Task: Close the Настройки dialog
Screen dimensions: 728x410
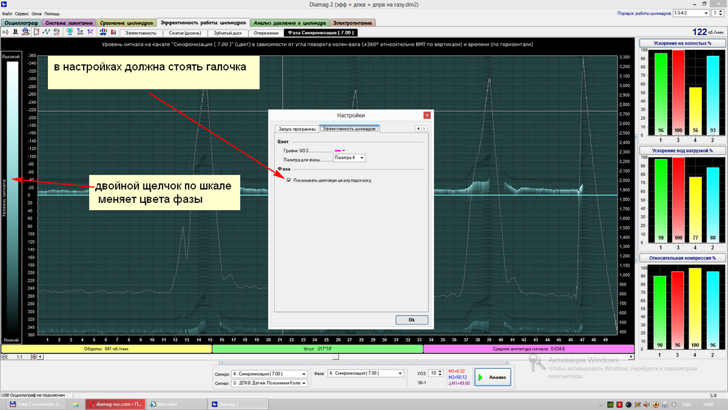Action: tap(427, 115)
